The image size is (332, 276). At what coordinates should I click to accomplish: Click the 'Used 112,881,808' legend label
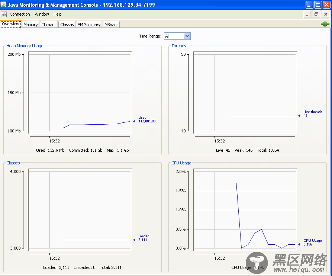click(x=148, y=119)
